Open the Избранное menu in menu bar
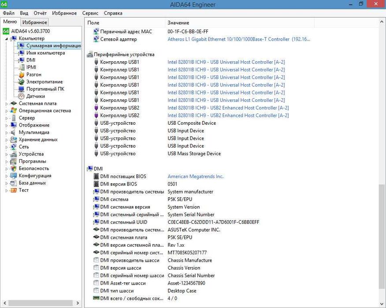 coord(64,13)
